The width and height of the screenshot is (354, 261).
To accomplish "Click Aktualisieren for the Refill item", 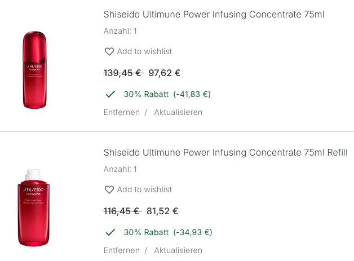I will click(178, 250).
